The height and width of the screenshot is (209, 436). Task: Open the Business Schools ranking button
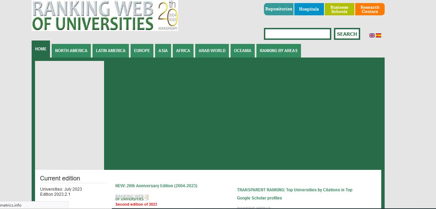pos(339,9)
